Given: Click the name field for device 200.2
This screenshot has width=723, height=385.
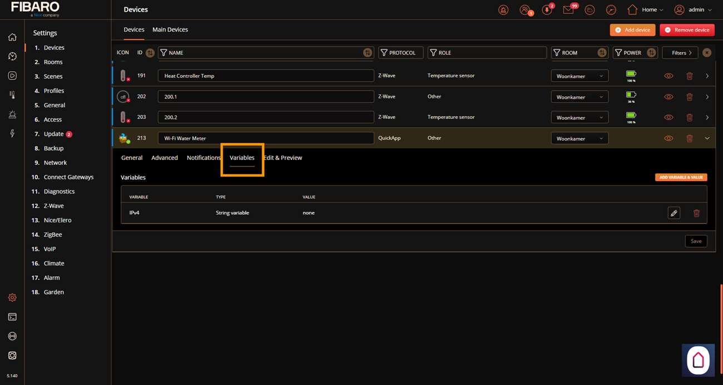Looking at the screenshot, I should (266, 117).
